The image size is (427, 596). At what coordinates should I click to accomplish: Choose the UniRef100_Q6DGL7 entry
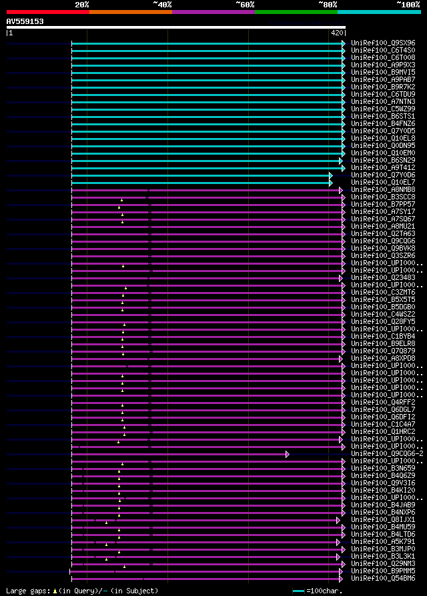(x=383, y=410)
